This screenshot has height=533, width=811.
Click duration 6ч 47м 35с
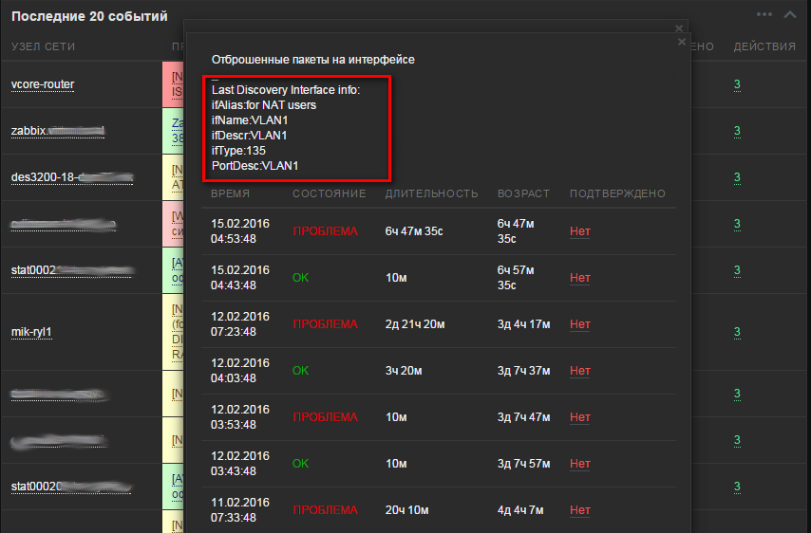414,231
